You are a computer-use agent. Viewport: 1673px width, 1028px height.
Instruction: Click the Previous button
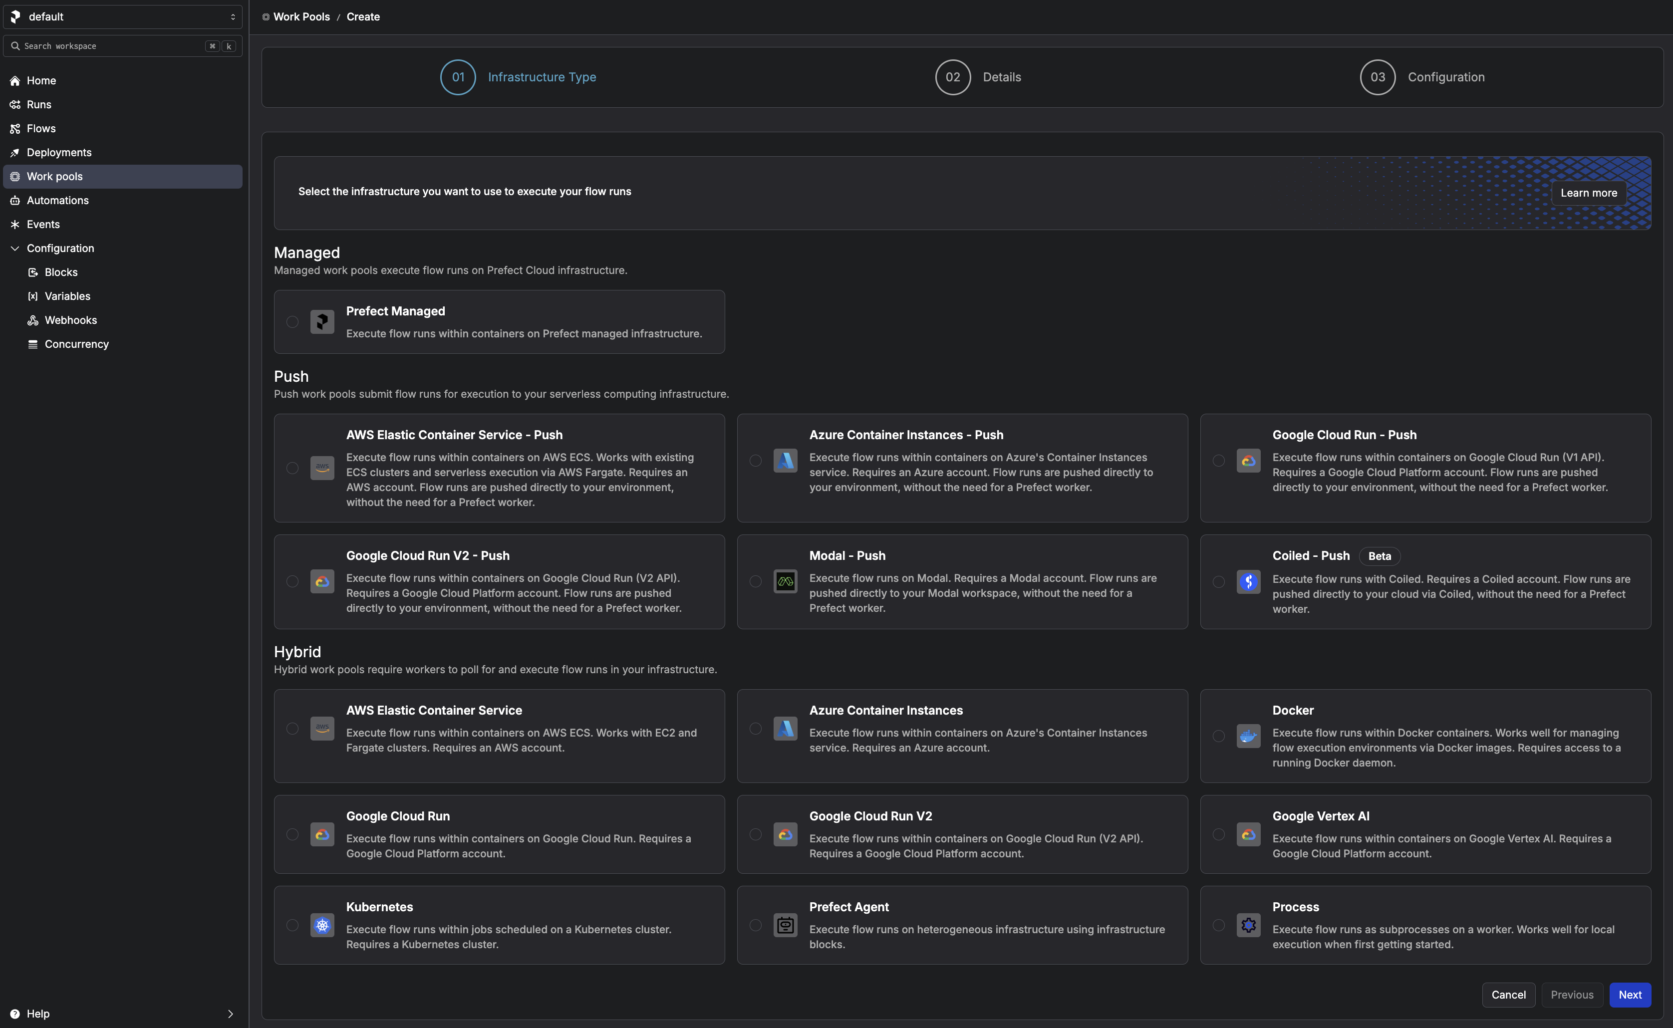click(x=1572, y=994)
